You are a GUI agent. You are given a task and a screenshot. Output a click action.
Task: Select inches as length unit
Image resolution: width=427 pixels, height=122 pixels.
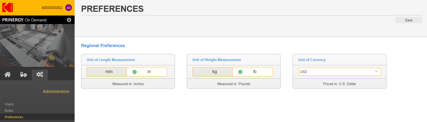[x=147, y=72]
